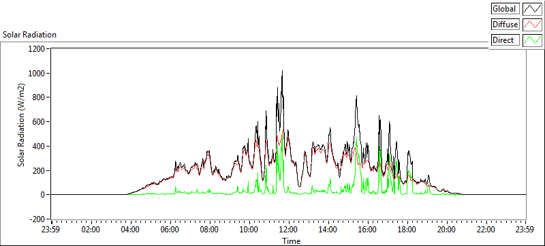
Task: Click the 06:00 time axis label
Action: tap(170, 230)
